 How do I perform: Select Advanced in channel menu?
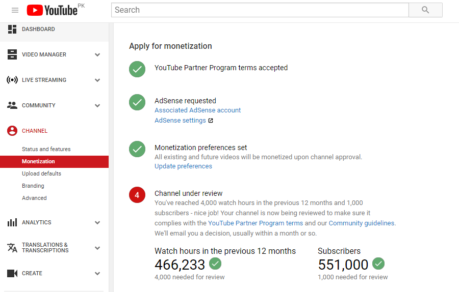pyautogui.click(x=34, y=198)
